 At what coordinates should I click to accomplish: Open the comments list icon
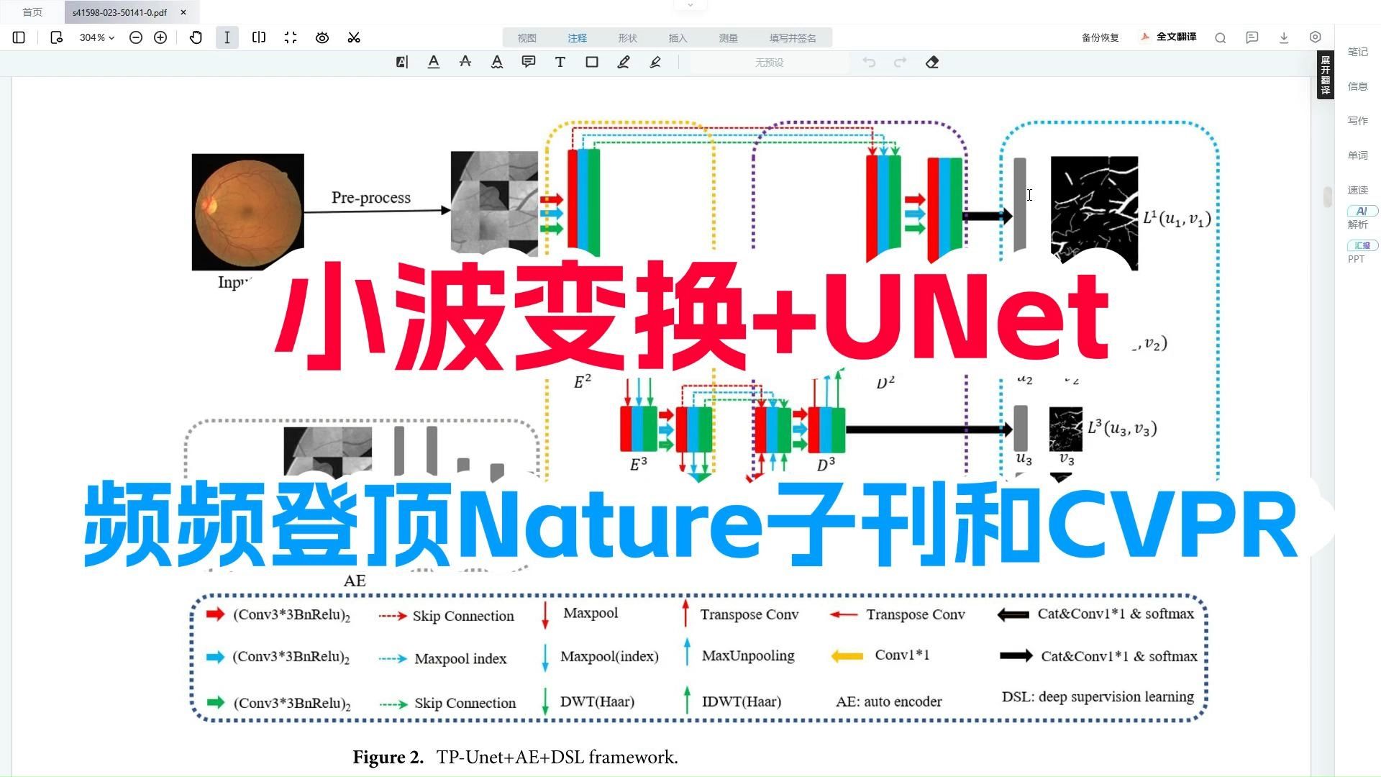click(1252, 37)
